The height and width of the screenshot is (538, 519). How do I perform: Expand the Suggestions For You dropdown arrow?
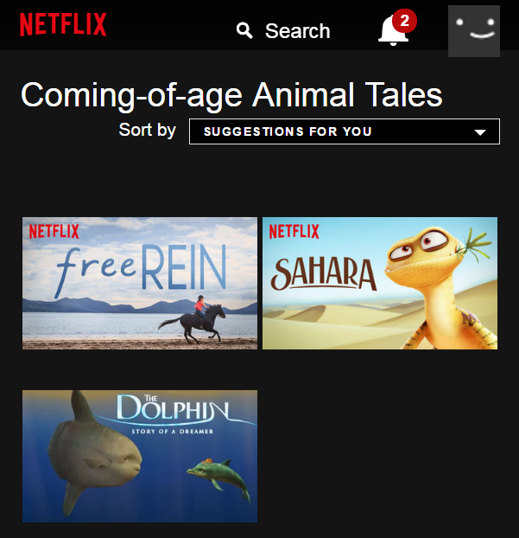pyautogui.click(x=480, y=132)
